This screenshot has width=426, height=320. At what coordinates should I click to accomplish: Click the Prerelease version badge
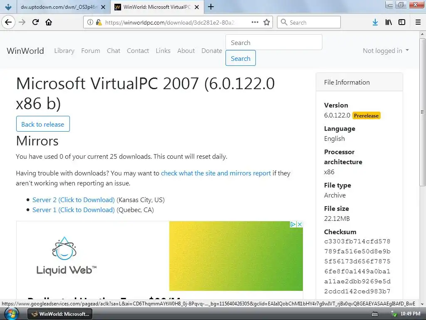click(366, 116)
